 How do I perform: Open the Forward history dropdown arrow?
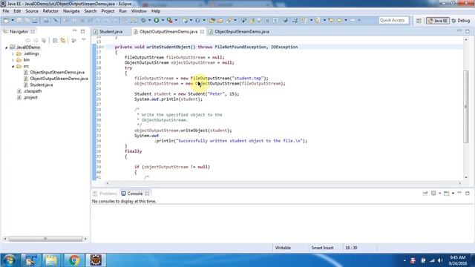(359, 20)
